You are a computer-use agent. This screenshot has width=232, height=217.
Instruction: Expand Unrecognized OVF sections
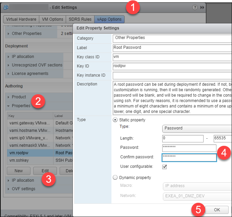click(8, 65)
